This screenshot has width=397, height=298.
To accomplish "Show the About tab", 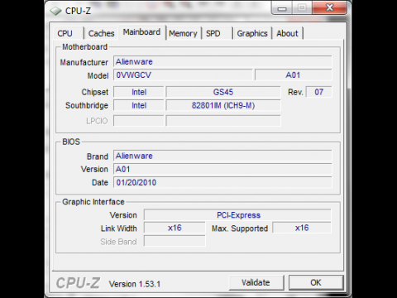I will [287, 33].
